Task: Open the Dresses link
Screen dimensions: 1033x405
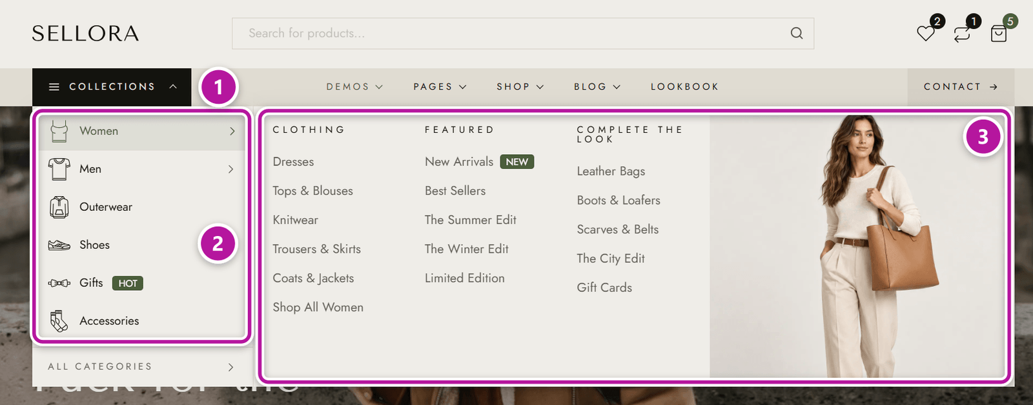Action: (x=293, y=162)
